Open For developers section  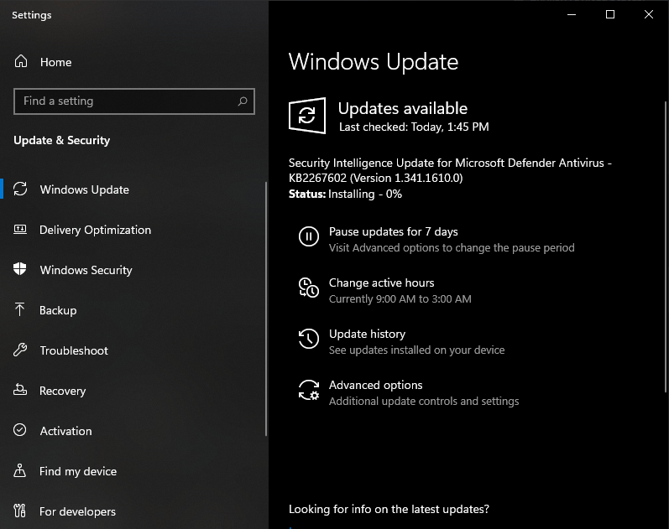[77, 511]
